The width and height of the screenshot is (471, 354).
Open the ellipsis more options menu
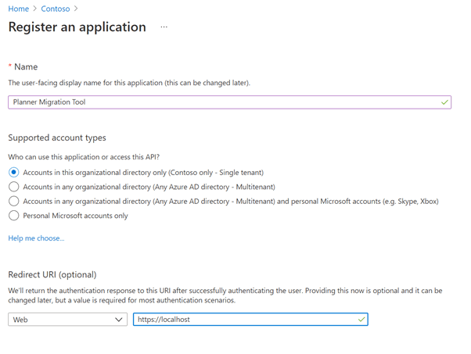click(x=164, y=27)
